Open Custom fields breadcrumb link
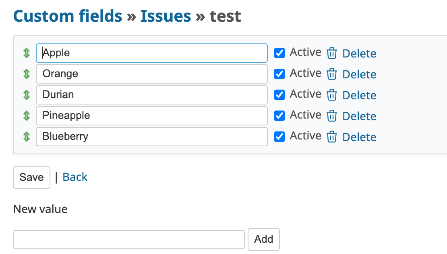This screenshot has width=447, height=254. (x=68, y=16)
